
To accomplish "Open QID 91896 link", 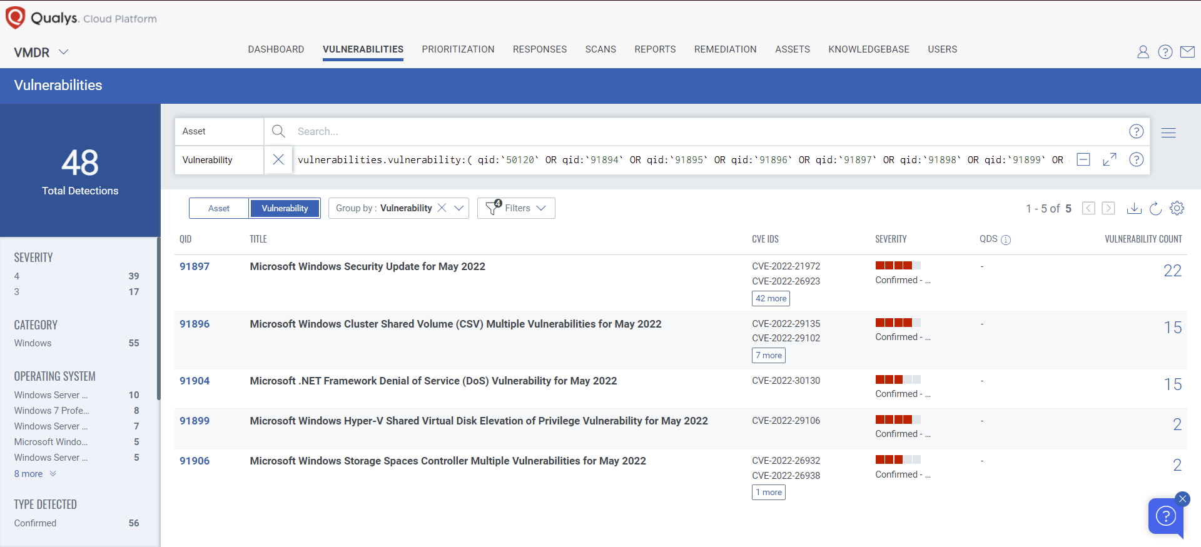I will (195, 324).
